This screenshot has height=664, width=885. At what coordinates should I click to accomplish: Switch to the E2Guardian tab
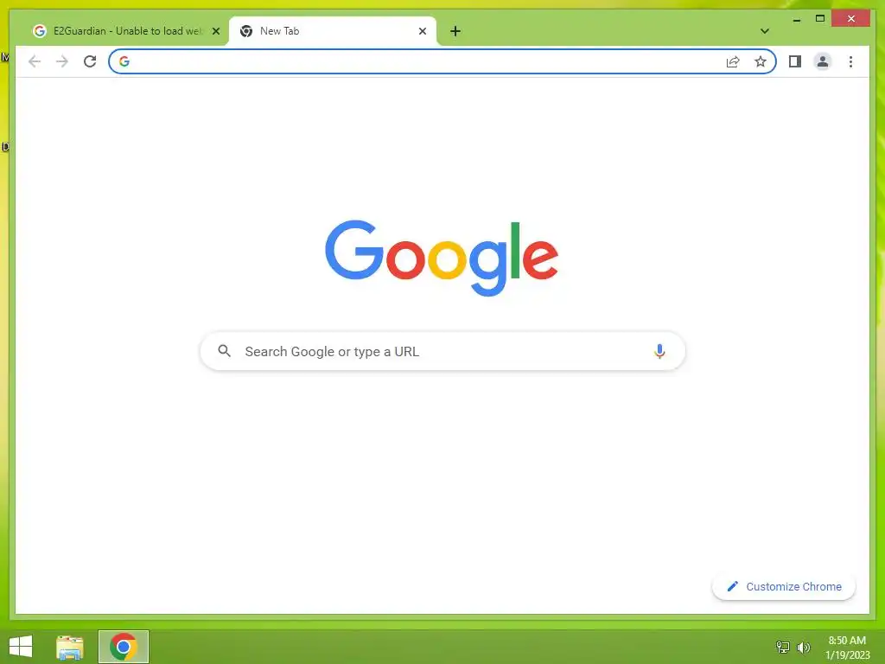click(127, 31)
